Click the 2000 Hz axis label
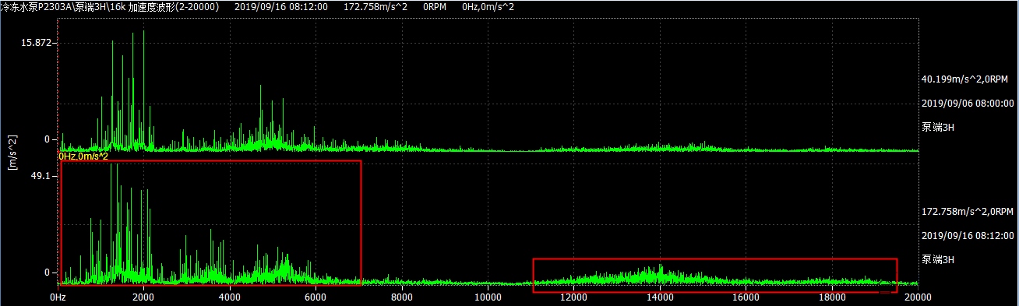Viewport: 1019px width, 306px height. point(143,297)
